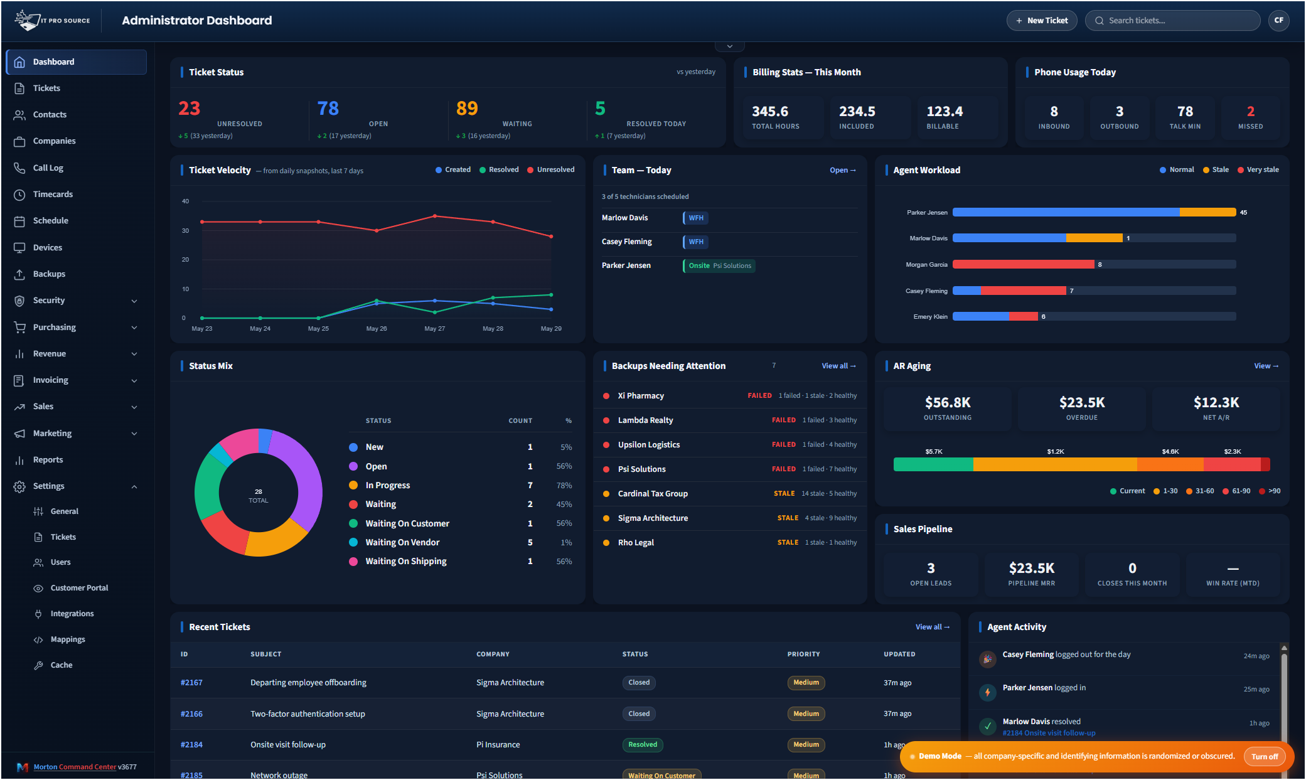Screen dimensions: 1306x780
Task: Open ticket #2166 link
Action: (191, 714)
